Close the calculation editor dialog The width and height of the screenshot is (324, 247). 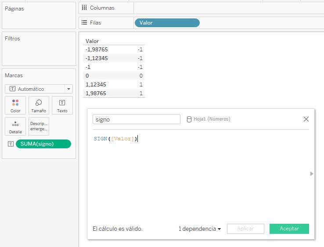coord(306,119)
